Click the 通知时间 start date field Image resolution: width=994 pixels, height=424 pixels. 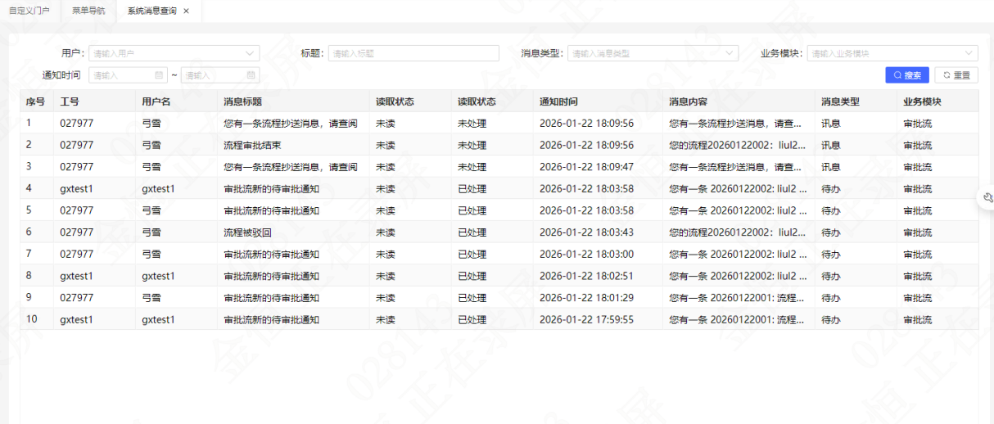click(128, 75)
